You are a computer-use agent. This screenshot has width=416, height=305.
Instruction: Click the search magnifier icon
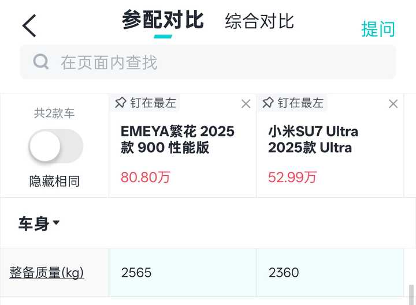click(x=41, y=62)
